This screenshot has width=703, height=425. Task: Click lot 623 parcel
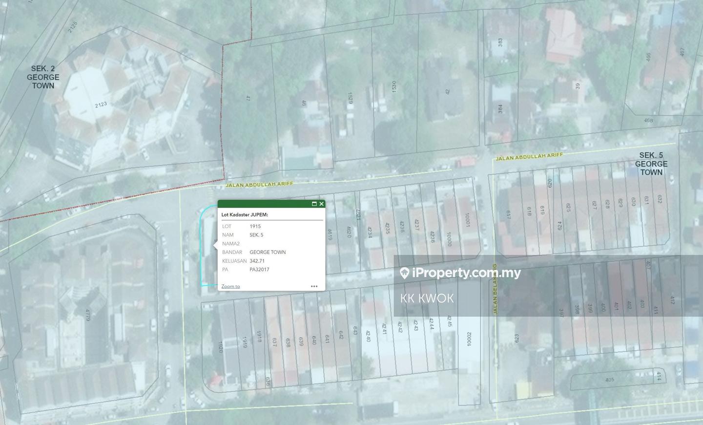516,338
